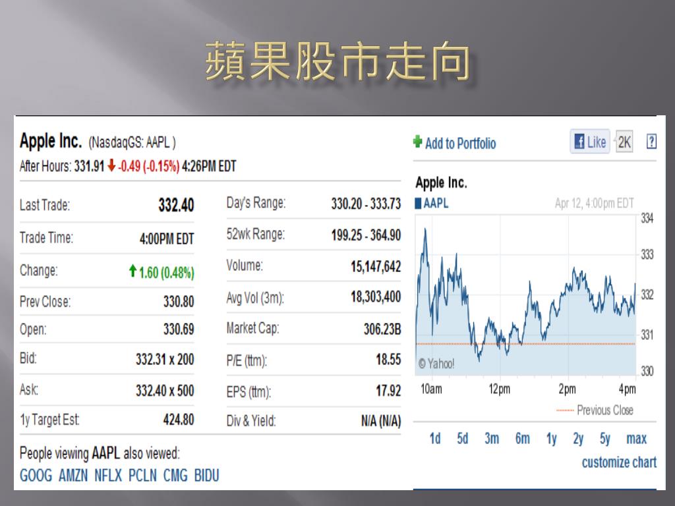Select the 5y chart range
The width and height of the screenshot is (675, 506).
(x=605, y=439)
